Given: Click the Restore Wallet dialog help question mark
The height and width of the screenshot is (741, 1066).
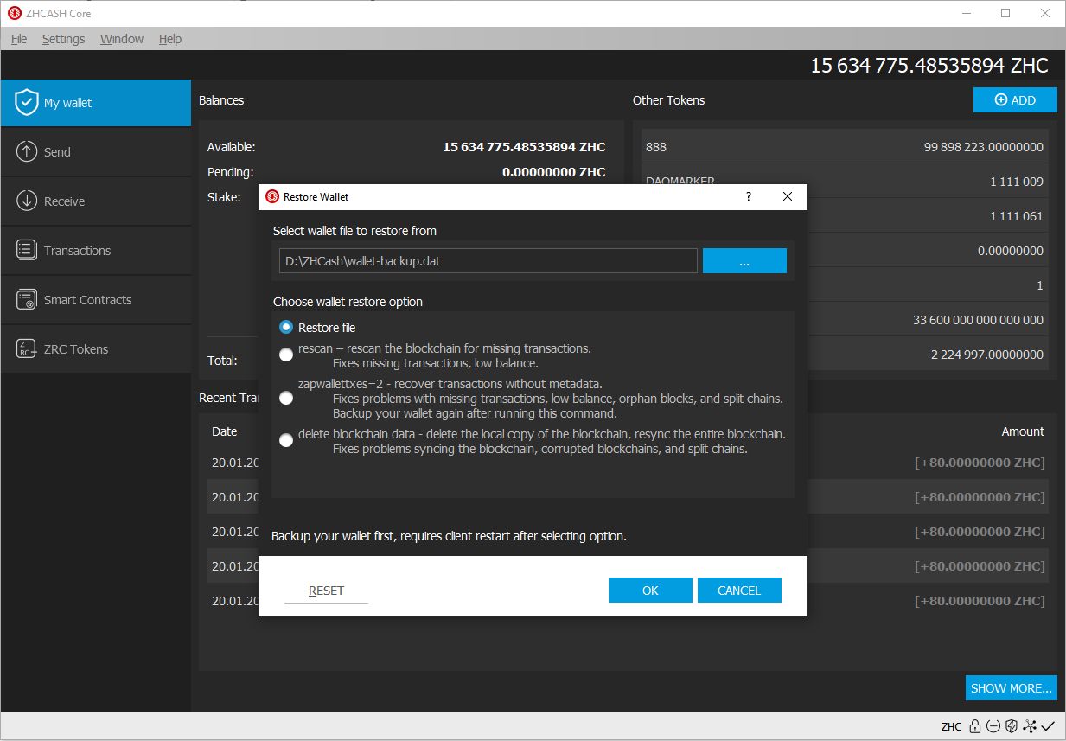Looking at the screenshot, I should [749, 196].
